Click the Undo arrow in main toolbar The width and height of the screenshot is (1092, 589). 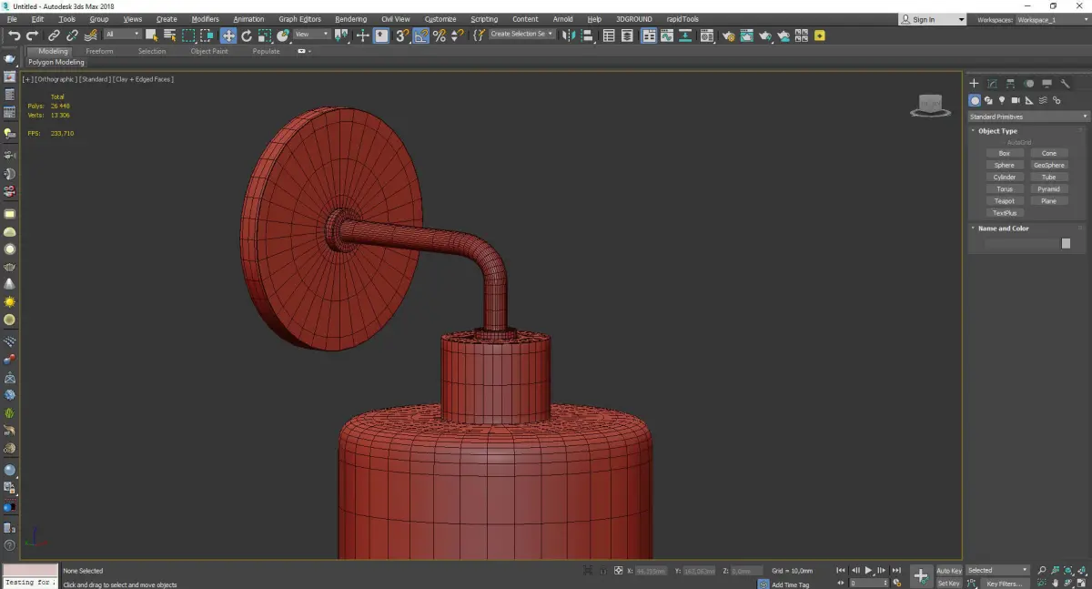pyautogui.click(x=14, y=36)
